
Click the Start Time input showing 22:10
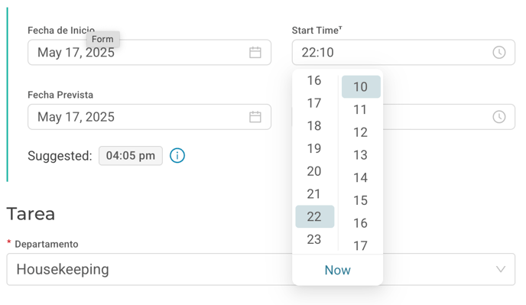(403, 52)
